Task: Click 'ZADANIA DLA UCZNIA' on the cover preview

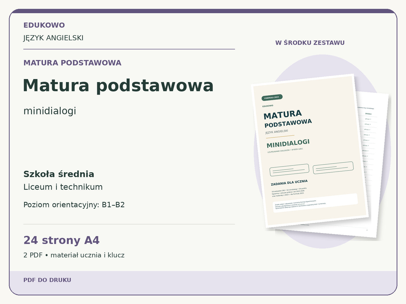Action: (289, 183)
